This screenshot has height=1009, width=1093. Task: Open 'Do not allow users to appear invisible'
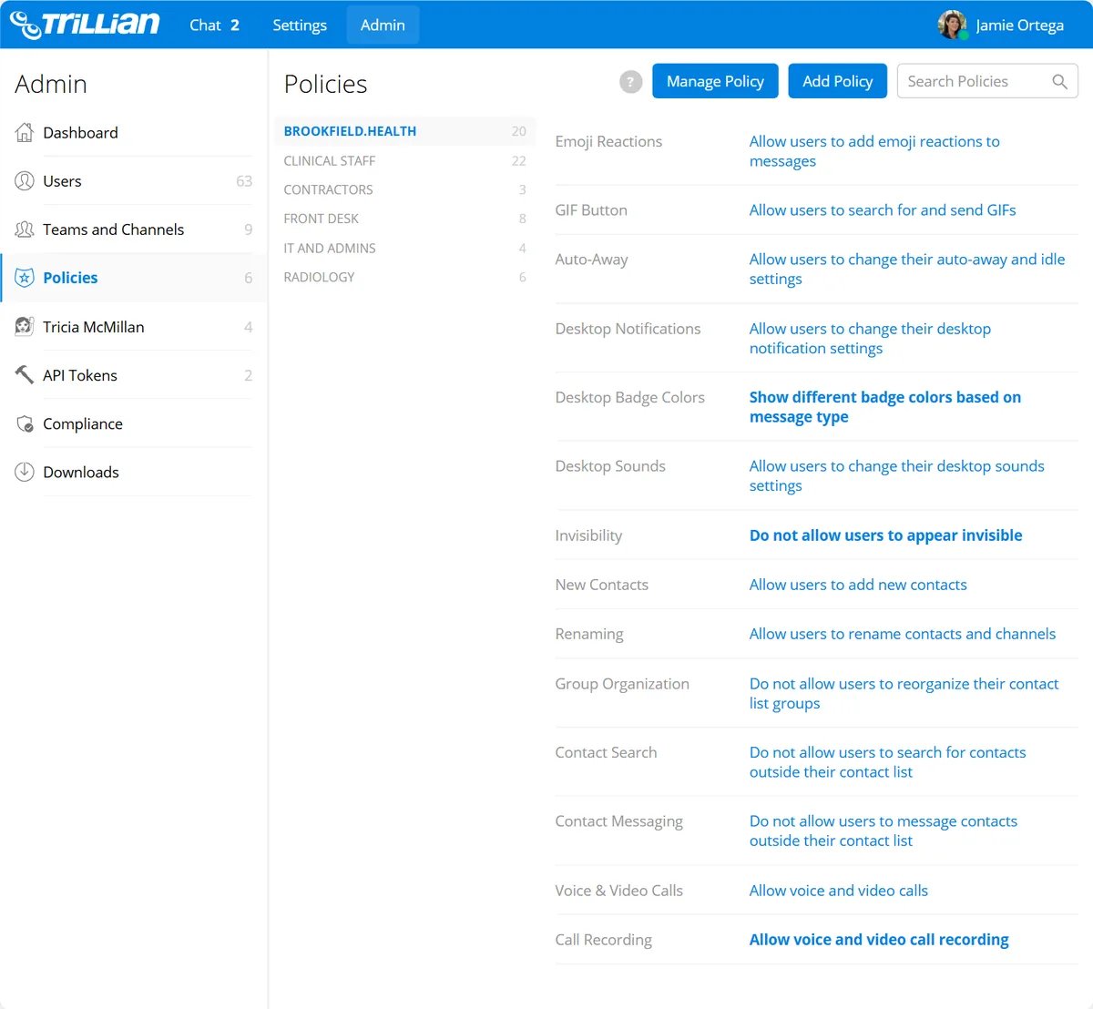point(885,535)
